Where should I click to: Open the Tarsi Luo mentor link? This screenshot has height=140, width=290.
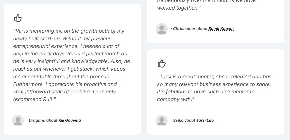[x=205, y=120]
